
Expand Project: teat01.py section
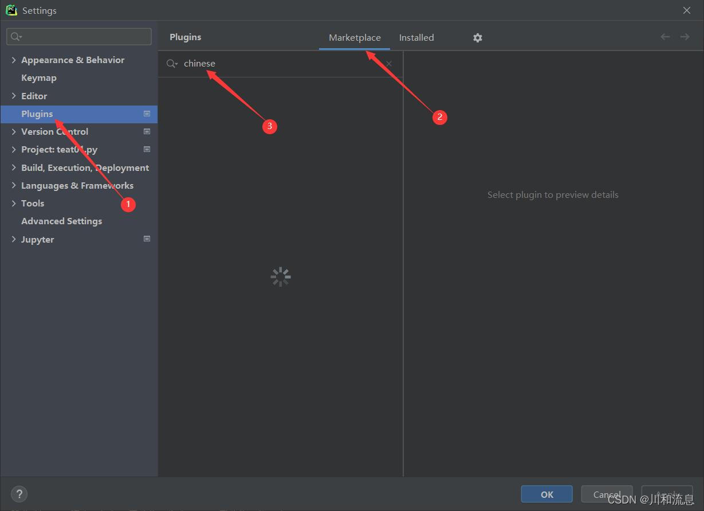(14, 149)
